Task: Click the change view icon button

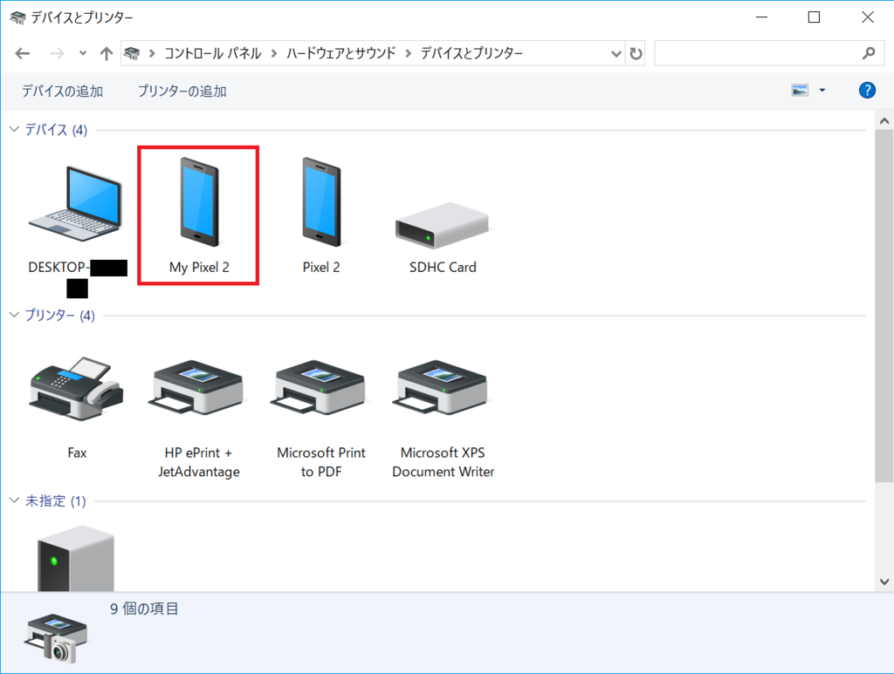Action: point(800,90)
